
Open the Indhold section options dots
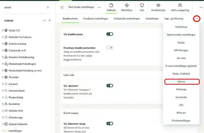[x=44, y=20]
